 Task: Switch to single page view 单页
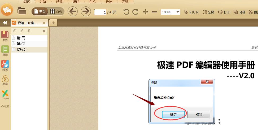(40, 11)
